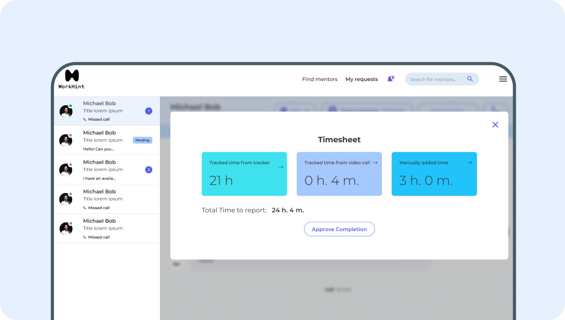565x320 pixels.
Task: Open My requests page
Action: [x=361, y=79]
